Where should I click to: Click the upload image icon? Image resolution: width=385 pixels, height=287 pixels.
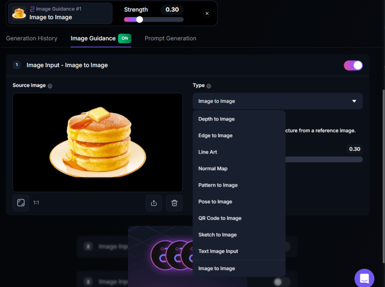point(154,203)
